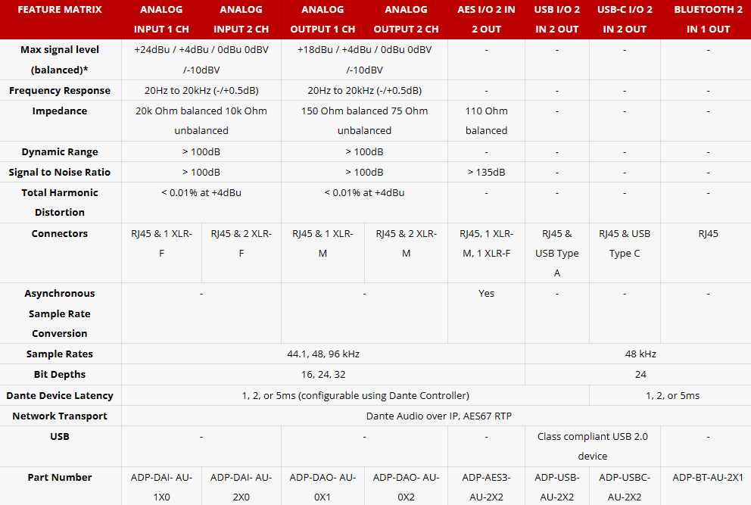Click the RJ45 & USB Type C connectors cell

(x=625, y=244)
